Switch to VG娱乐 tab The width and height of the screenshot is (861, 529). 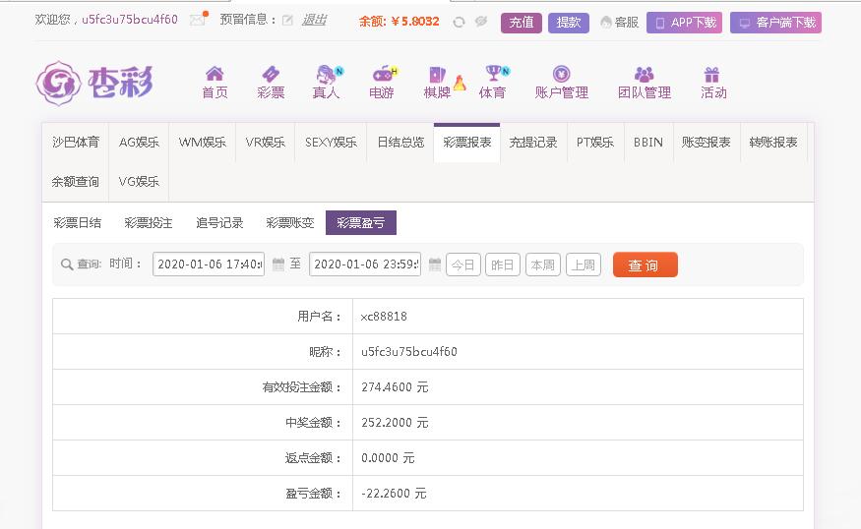(139, 182)
